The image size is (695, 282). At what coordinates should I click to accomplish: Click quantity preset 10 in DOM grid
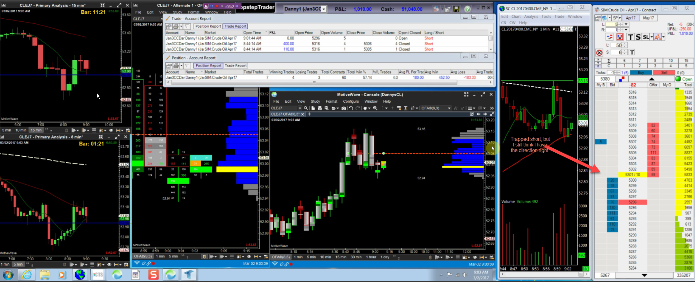point(670,61)
